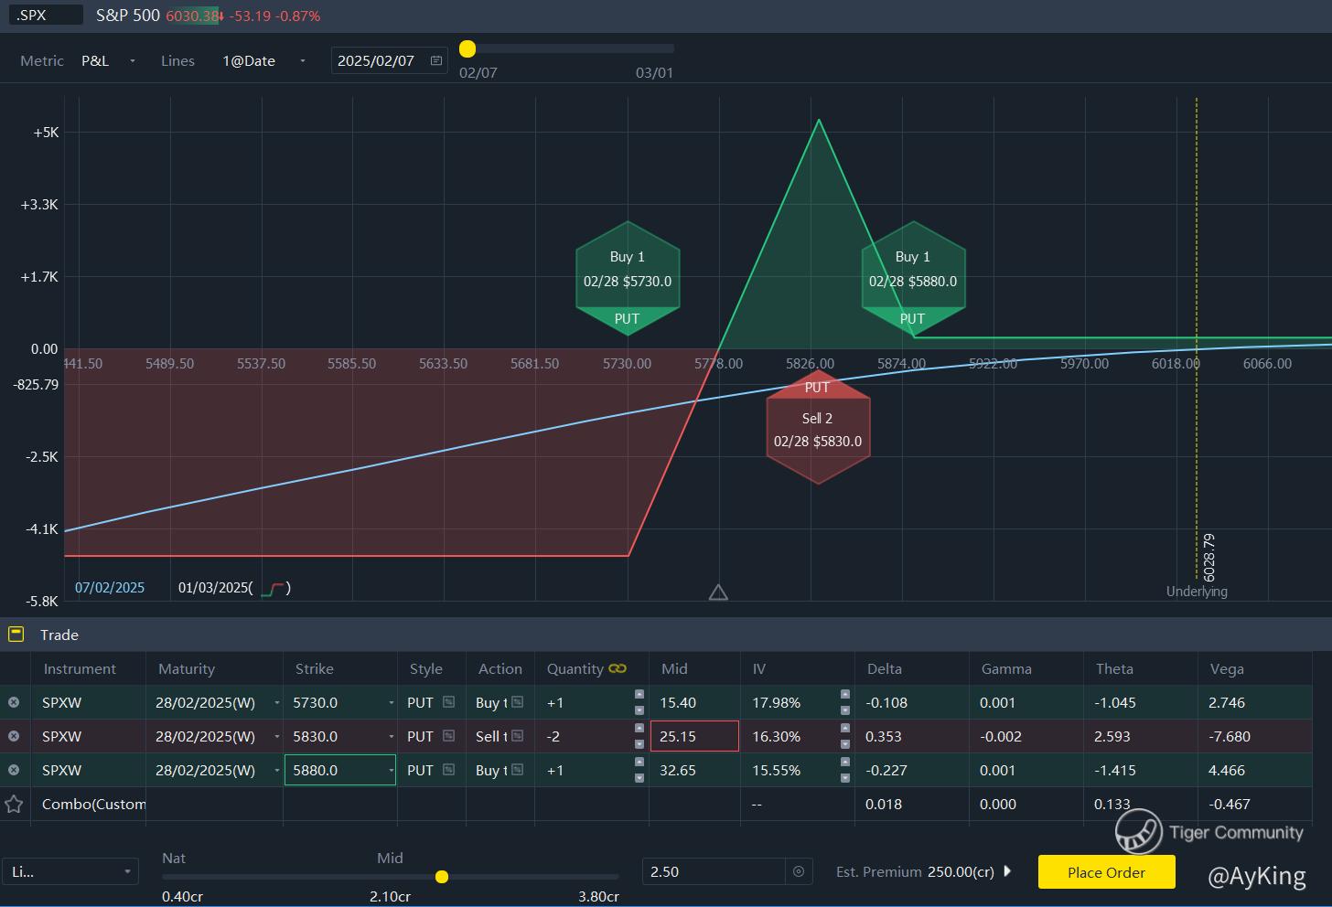The width and height of the screenshot is (1332, 907).
Task: Open the Metric P&L dropdown
Action: coord(108,60)
